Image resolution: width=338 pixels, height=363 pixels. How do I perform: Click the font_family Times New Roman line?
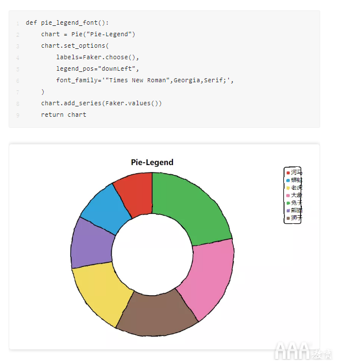click(x=145, y=80)
